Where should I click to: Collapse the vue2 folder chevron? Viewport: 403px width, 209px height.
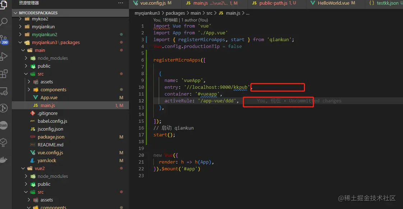click(23, 168)
